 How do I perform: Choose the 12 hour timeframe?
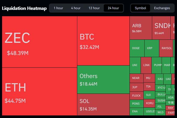[94, 8]
